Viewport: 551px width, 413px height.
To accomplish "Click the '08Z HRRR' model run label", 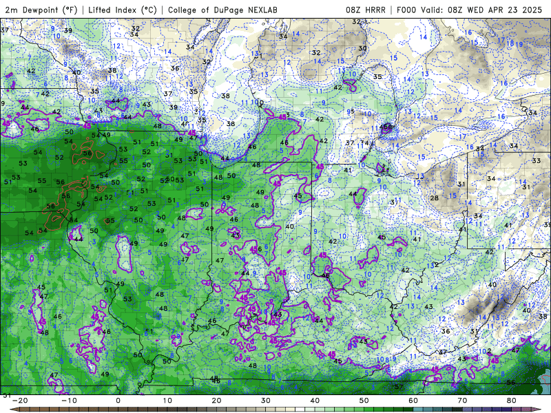I will [366, 10].
